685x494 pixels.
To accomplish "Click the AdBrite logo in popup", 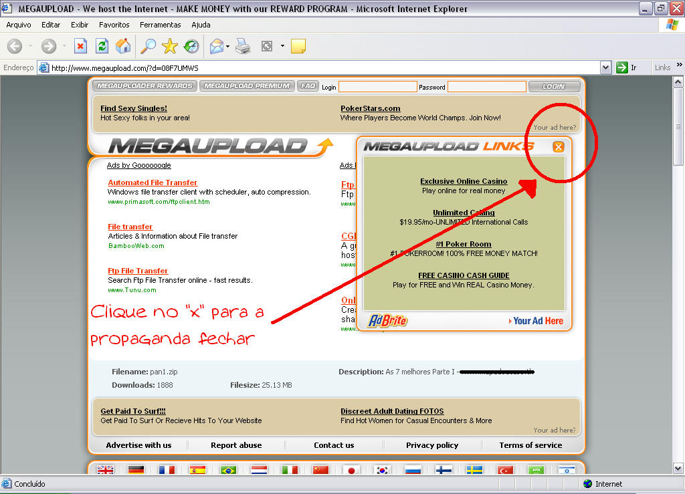I will [x=388, y=321].
